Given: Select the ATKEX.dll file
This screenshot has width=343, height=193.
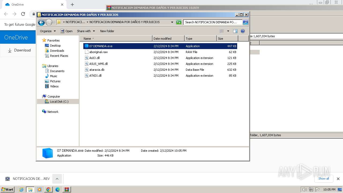Looking at the screenshot, I should (160, 76).
